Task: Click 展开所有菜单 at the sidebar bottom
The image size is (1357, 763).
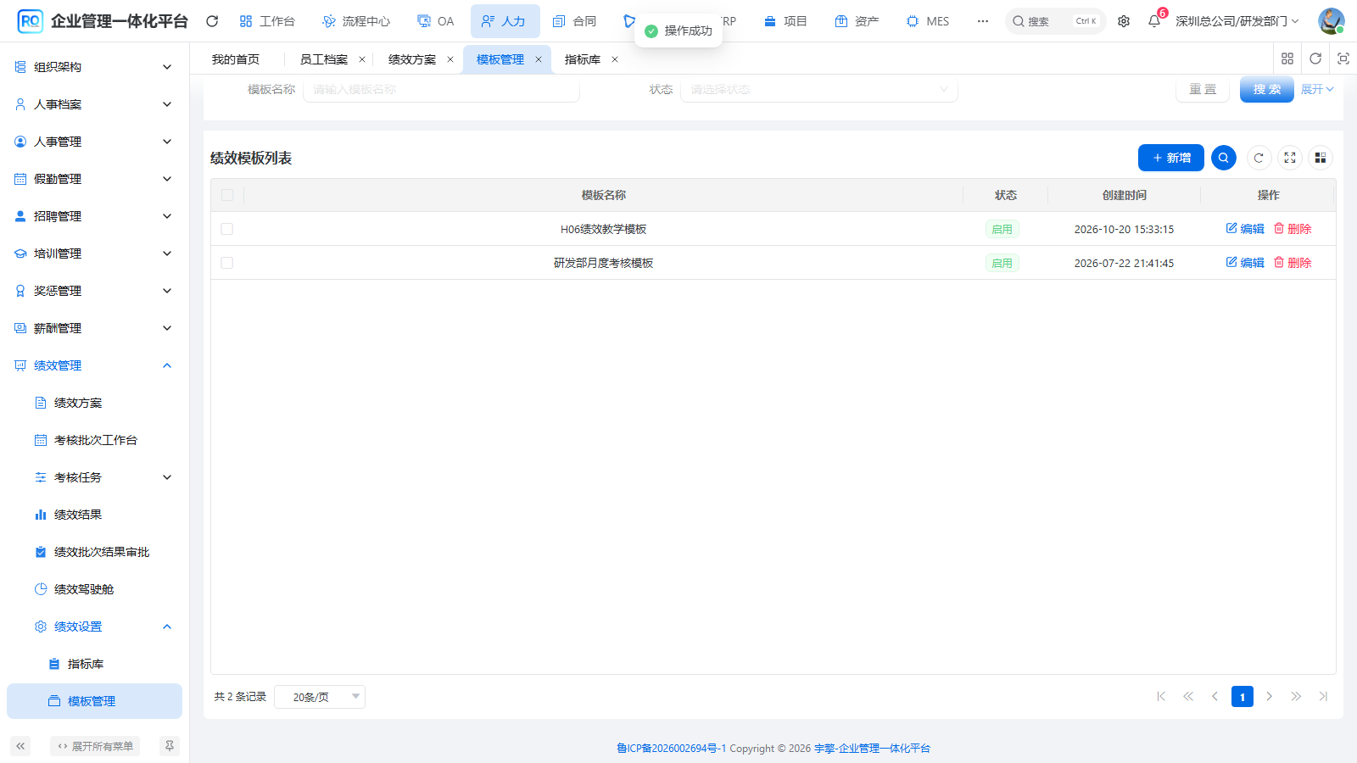Action: coord(95,746)
